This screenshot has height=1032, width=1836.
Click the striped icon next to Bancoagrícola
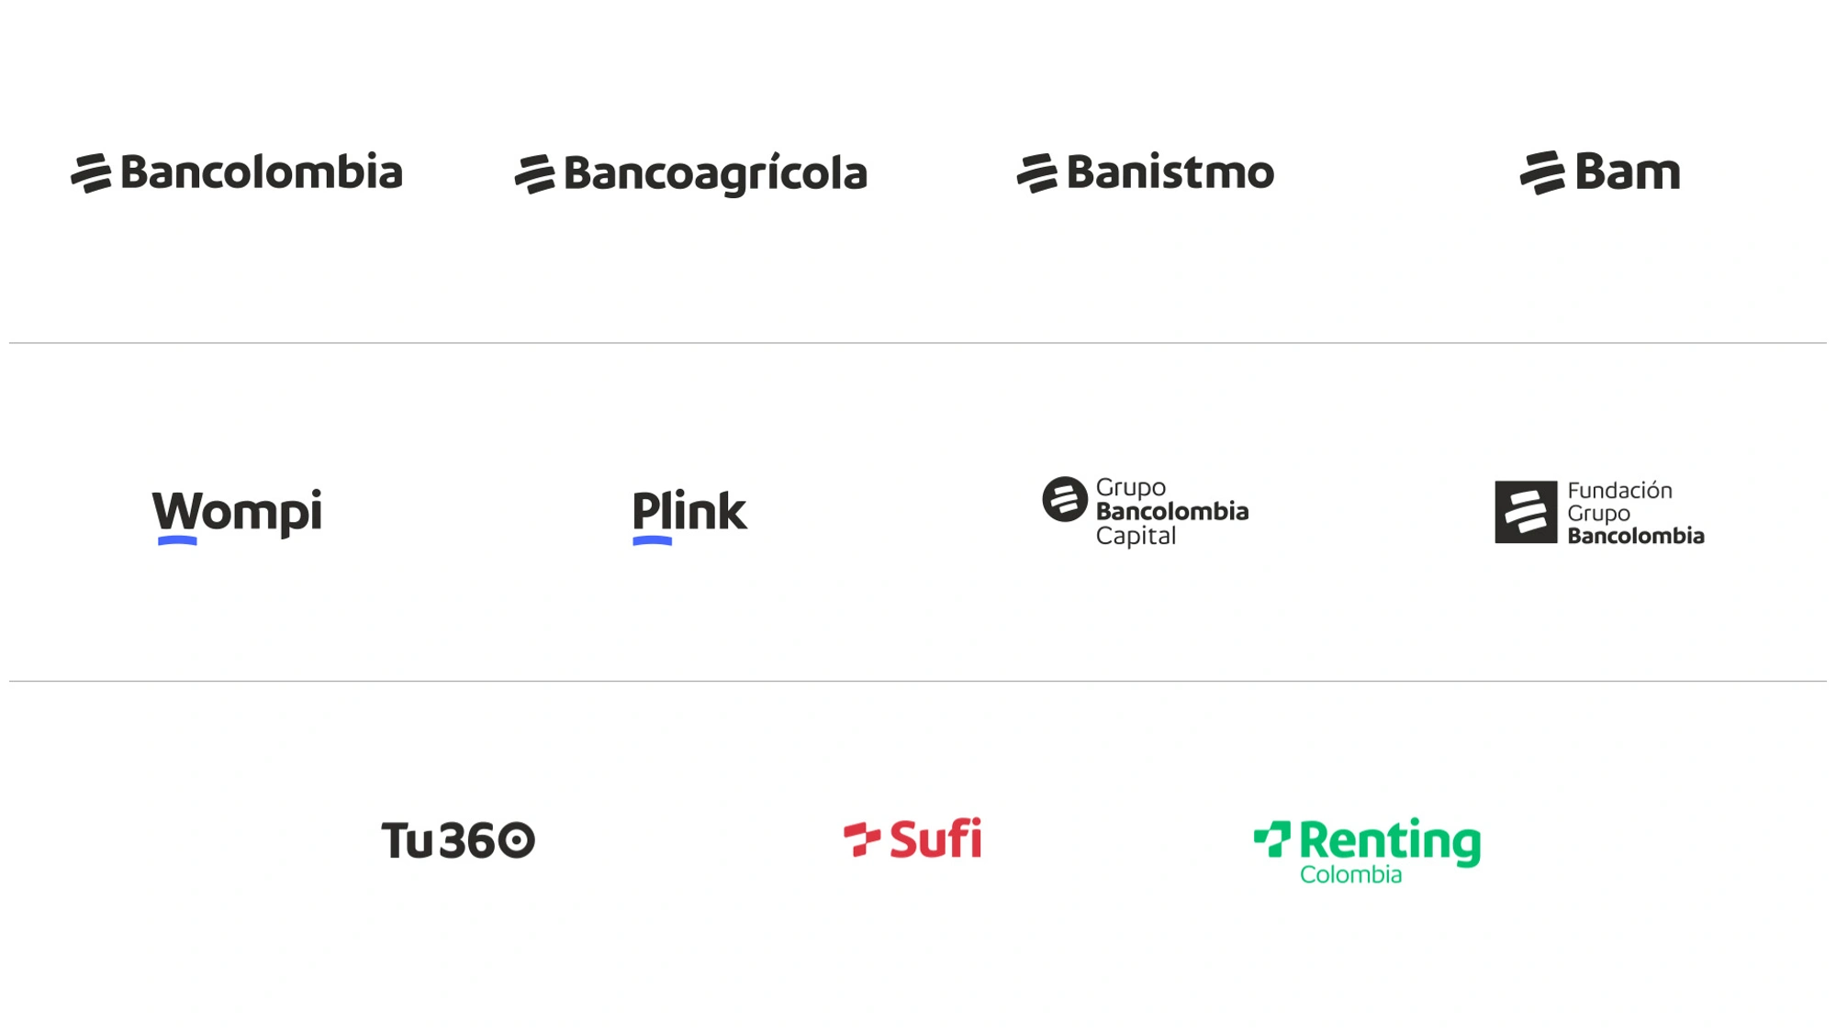click(x=534, y=173)
